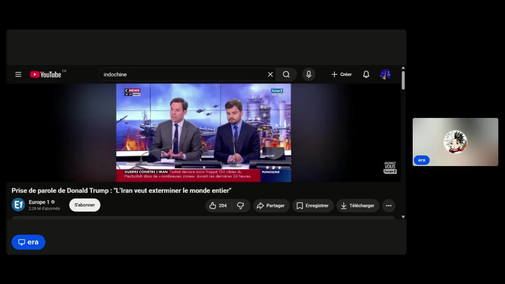Screen dimensions: 505x284
Task: Open the Créer button
Action: 341,74
